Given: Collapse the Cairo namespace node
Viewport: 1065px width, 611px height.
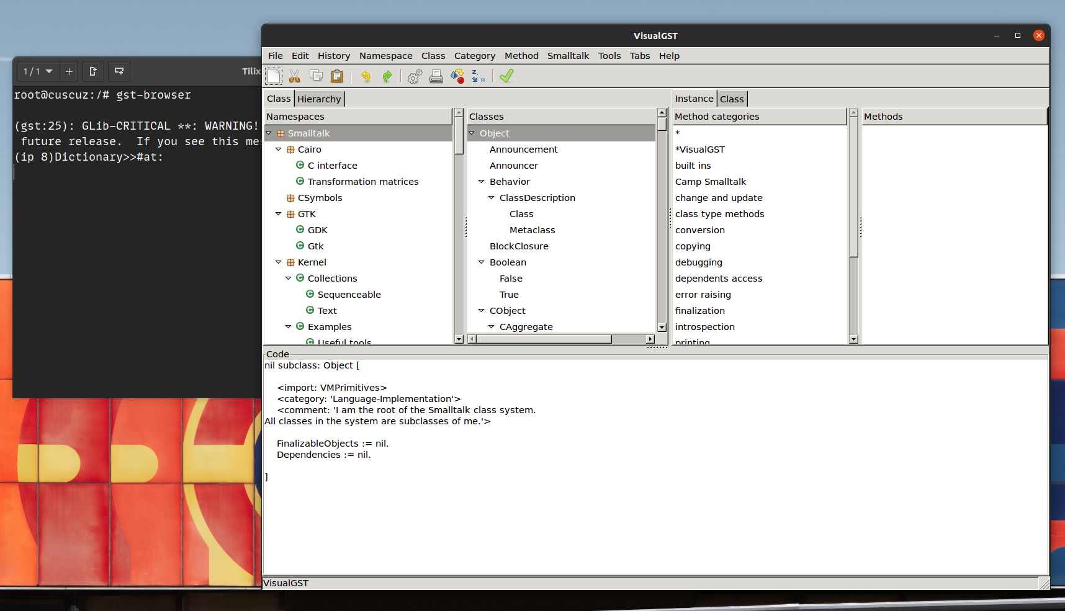Looking at the screenshot, I should point(279,149).
